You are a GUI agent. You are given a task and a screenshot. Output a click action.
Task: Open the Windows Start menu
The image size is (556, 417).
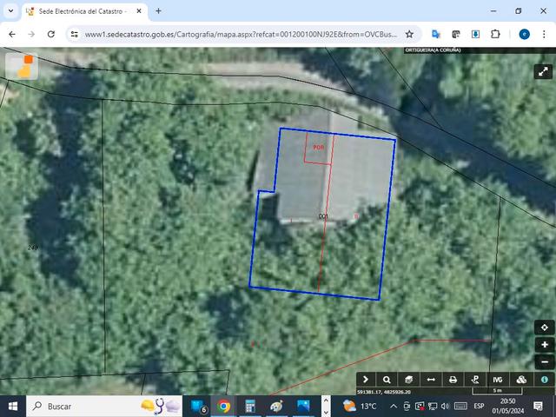pyautogui.click(x=13, y=406)
